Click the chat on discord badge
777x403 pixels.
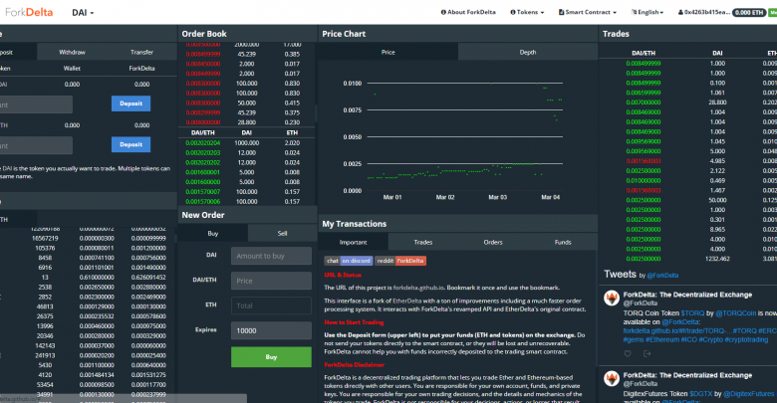[x=349, y=261]
